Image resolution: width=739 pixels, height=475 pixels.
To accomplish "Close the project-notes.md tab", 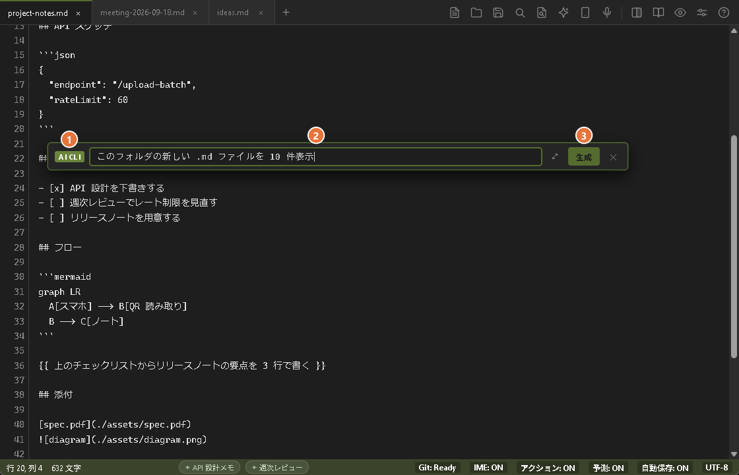I will [x=79, y=13].
